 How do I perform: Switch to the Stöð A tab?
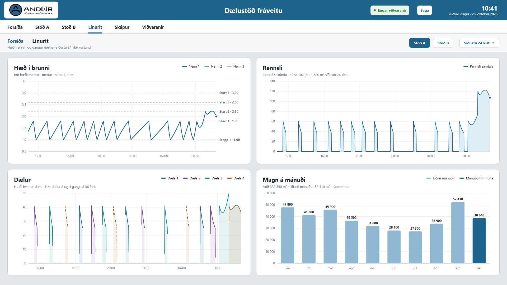(42, 27)
